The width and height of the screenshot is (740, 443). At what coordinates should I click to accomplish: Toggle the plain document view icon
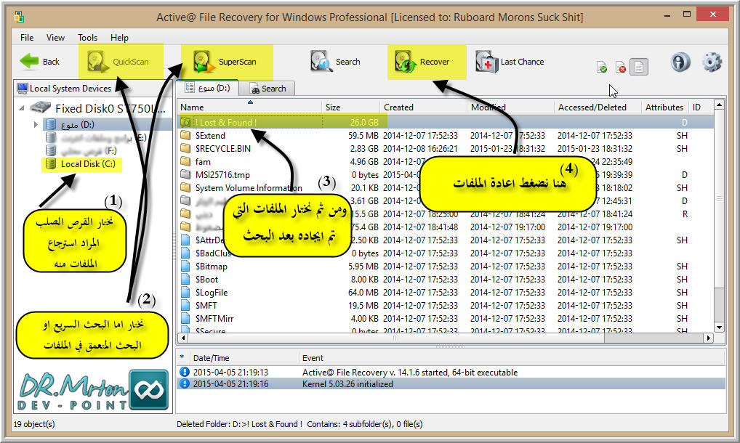(639, 67)
